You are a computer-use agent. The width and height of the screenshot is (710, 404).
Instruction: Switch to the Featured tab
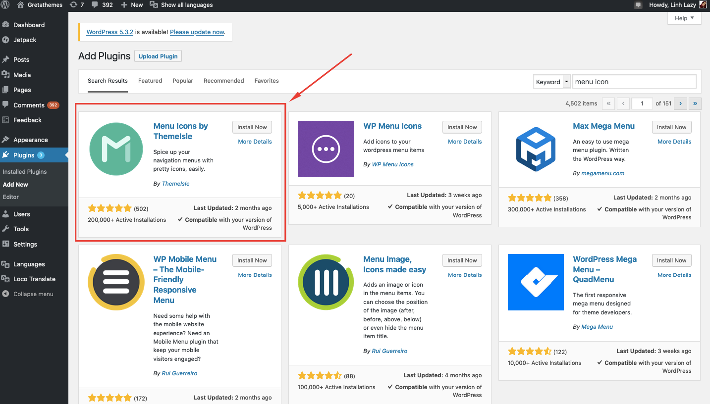pos(150,81)
